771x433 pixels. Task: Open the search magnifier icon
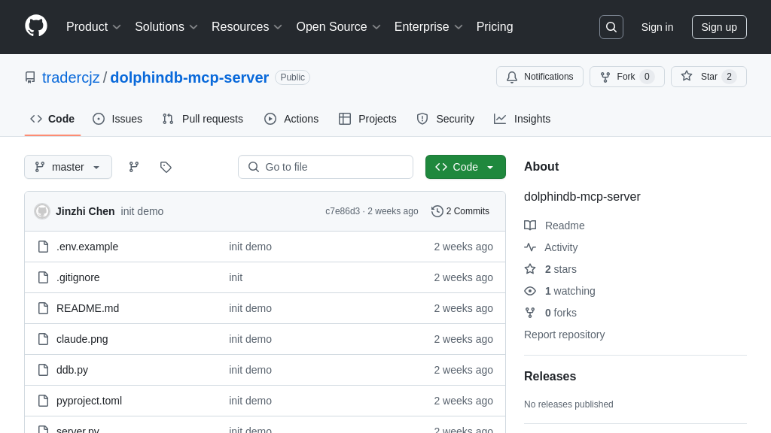click(x=611, y=27)
